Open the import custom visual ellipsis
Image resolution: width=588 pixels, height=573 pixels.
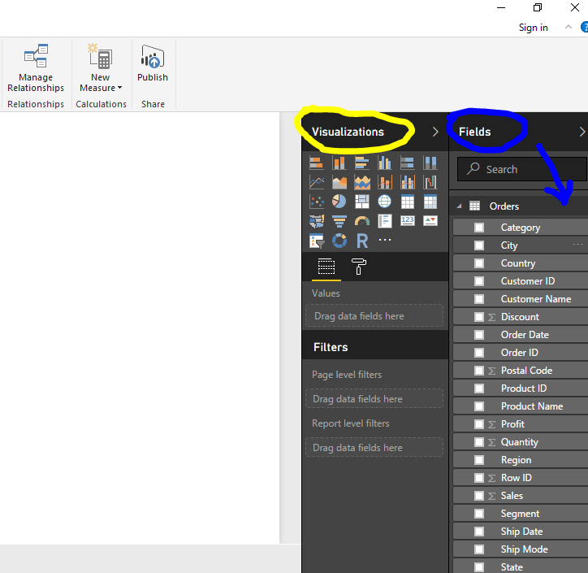(x=385, y=240)
